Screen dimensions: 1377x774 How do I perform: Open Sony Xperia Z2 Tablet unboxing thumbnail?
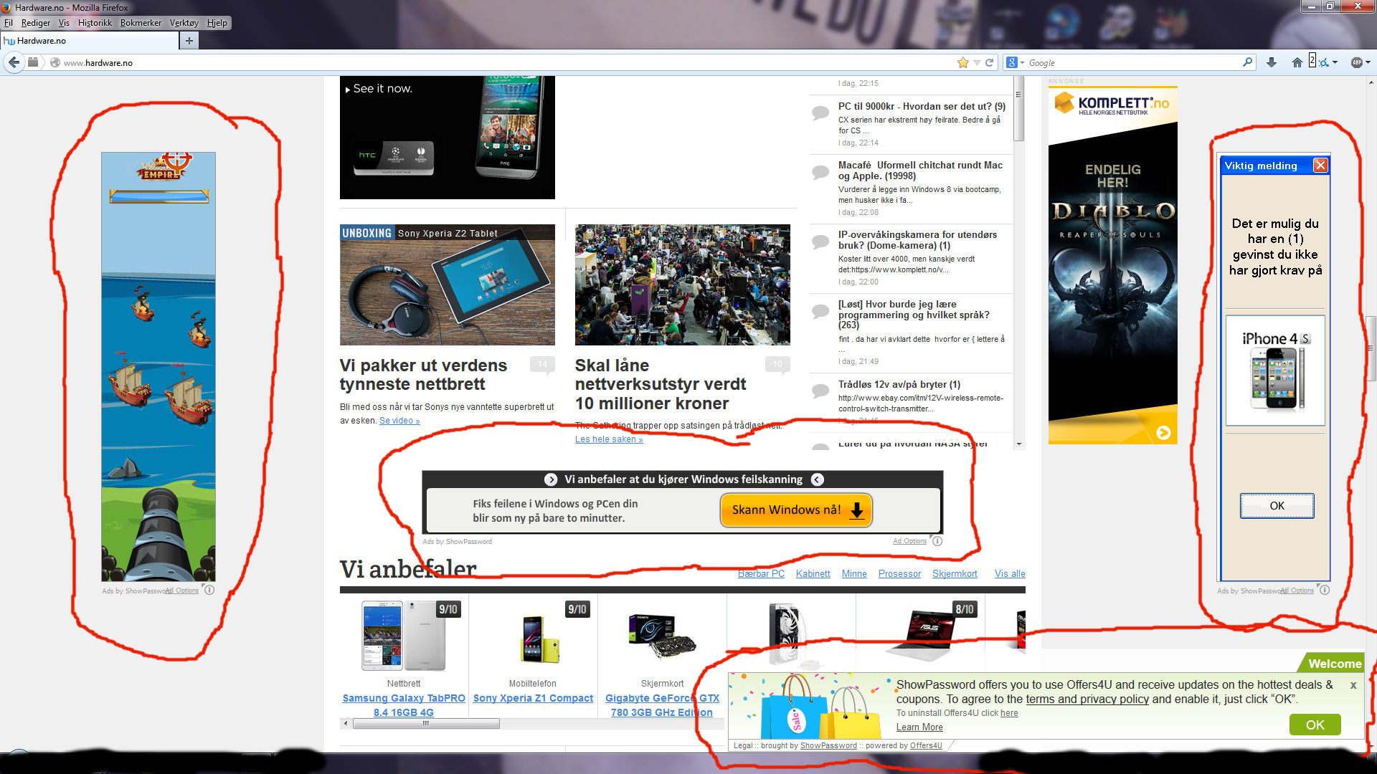[448, 285]
